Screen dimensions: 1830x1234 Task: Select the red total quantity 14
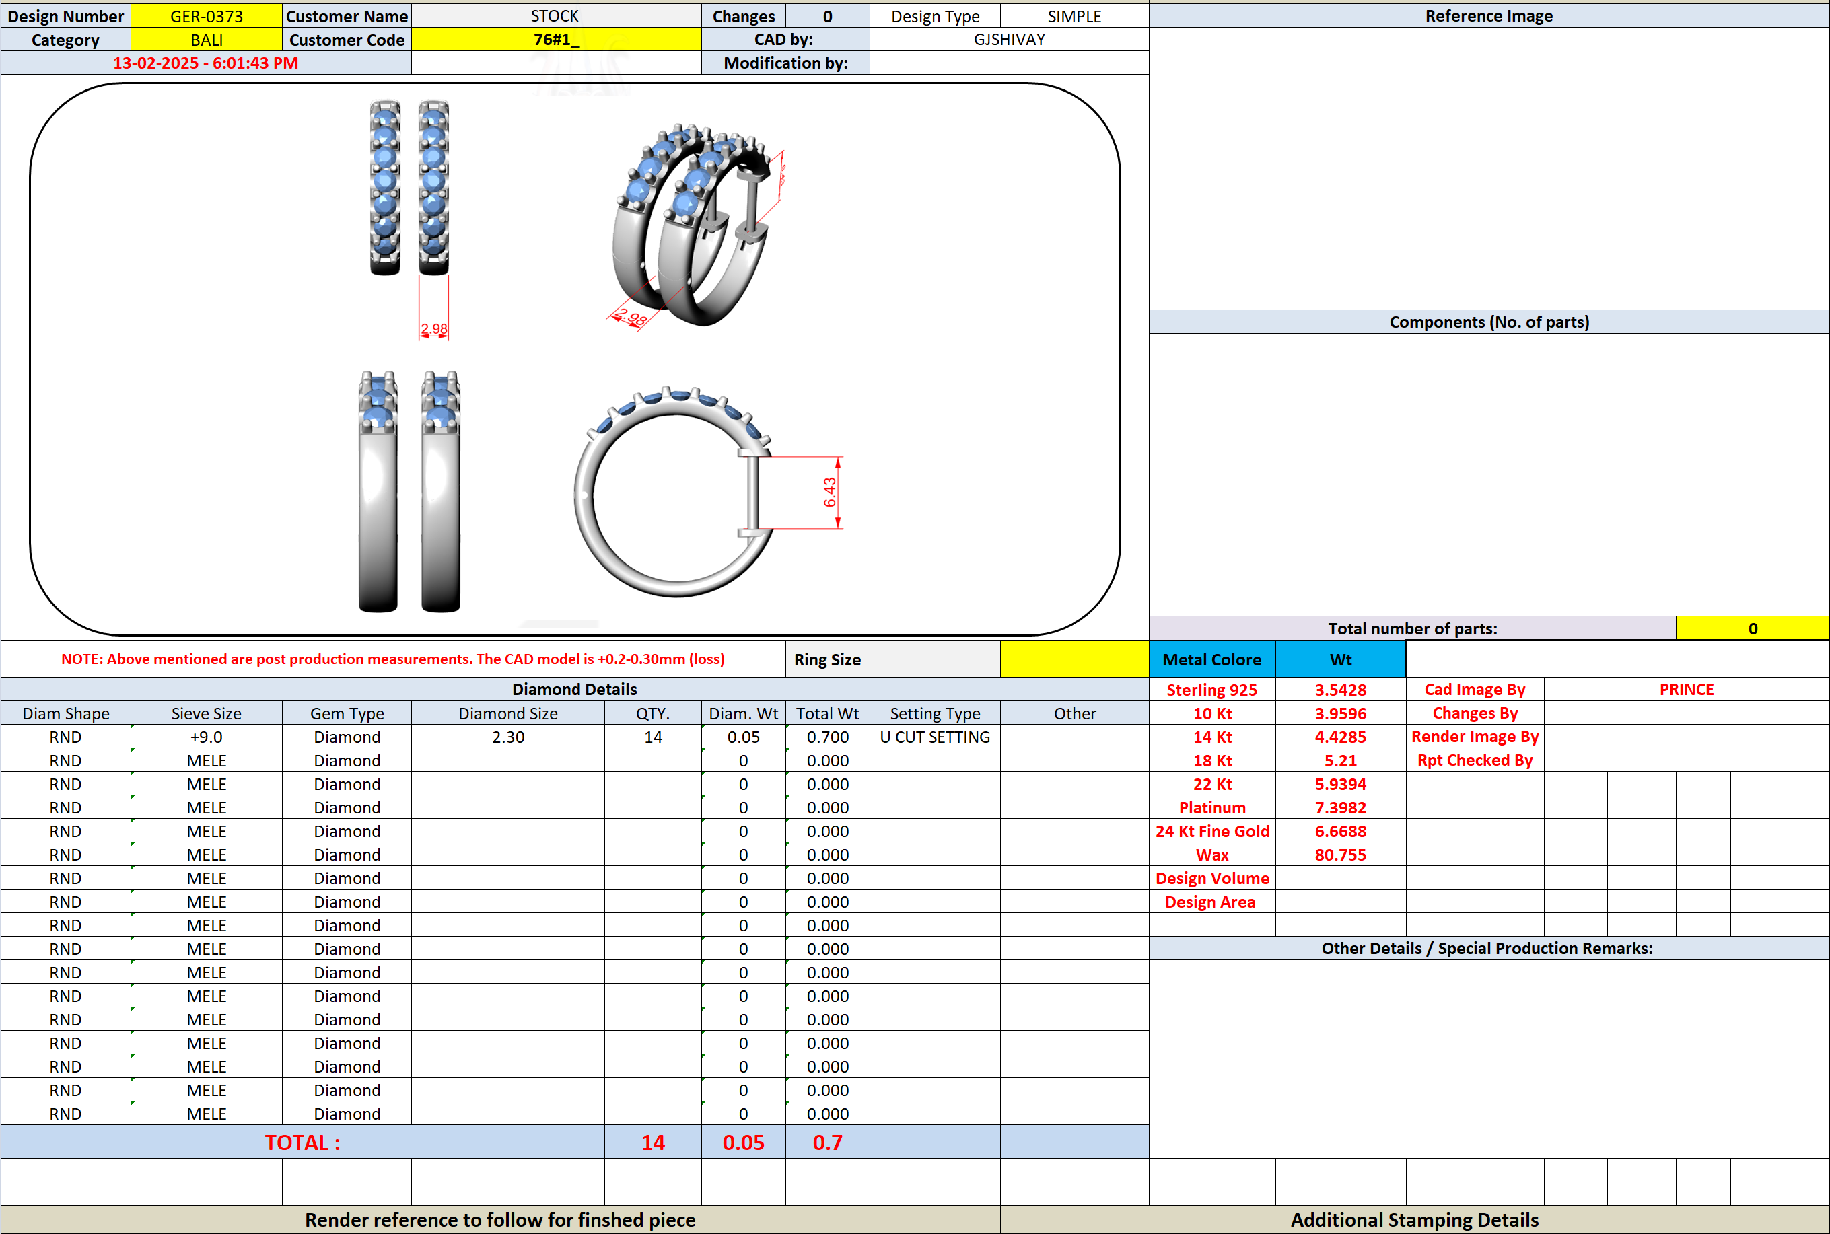pos(654,1142)
